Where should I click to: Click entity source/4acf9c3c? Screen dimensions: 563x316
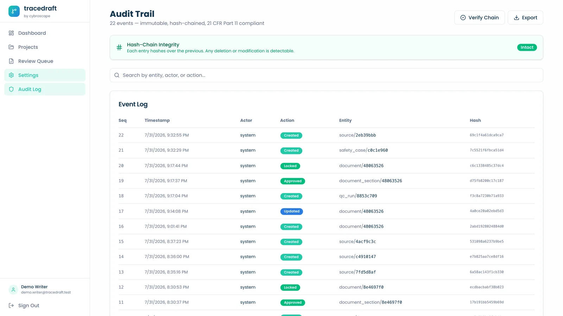[x=358, y=242]
